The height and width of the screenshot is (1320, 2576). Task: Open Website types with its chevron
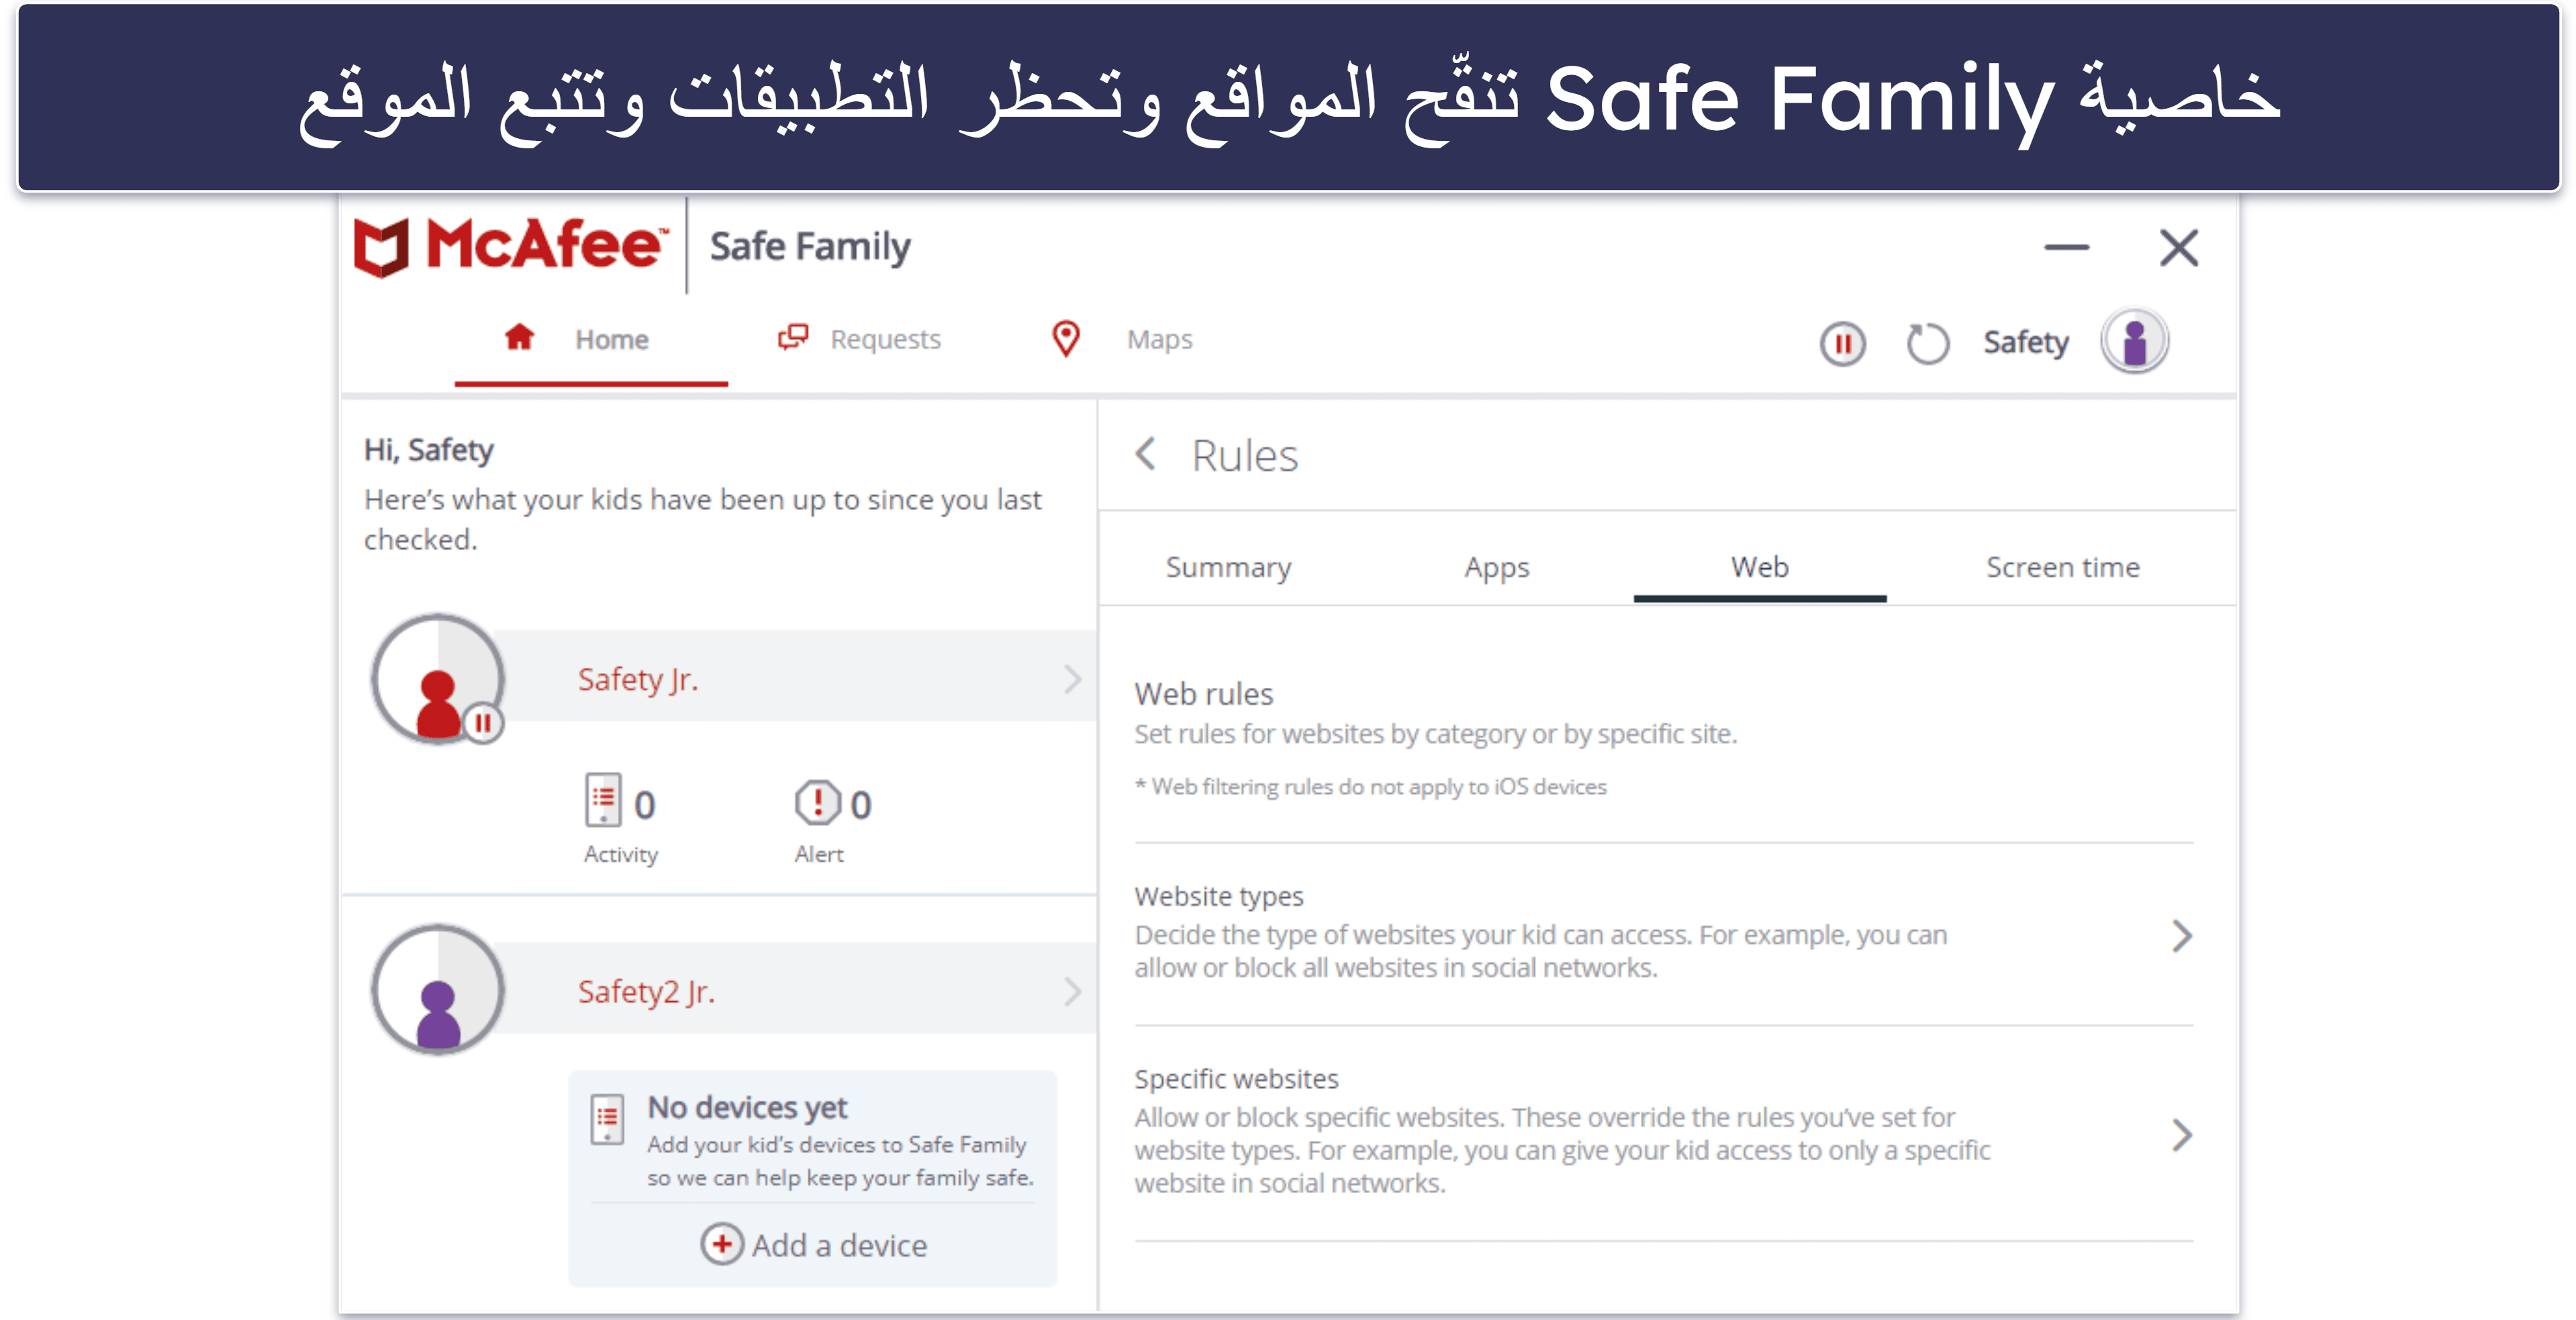[2182, 936]
